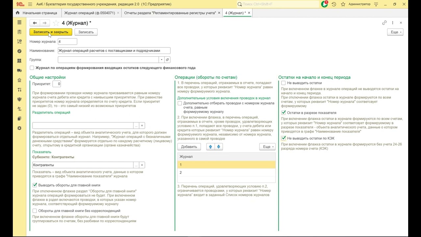Navigate forward with right arrow
This screenshot has width=421, height=237.
[45, 23]
